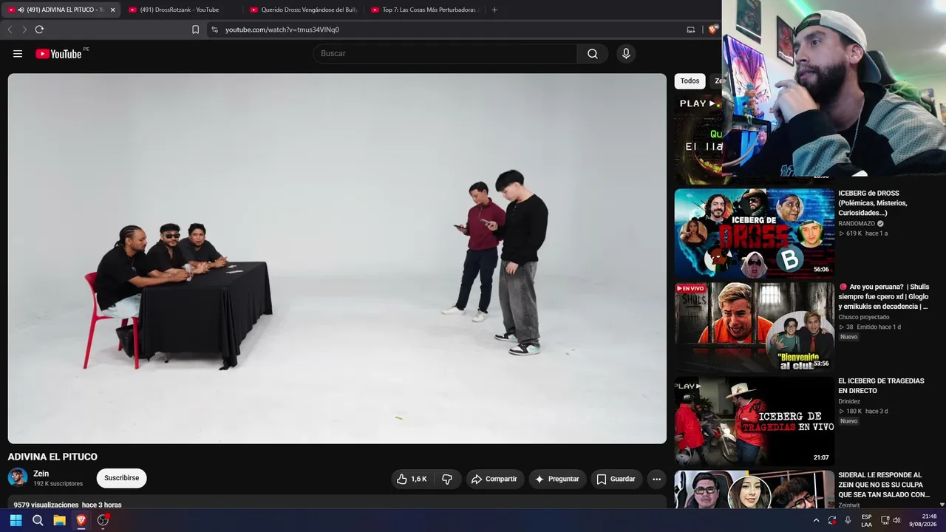Go forward with the browser forward arrow
This screenshot has height=532, width=946.
pos(24,30)
